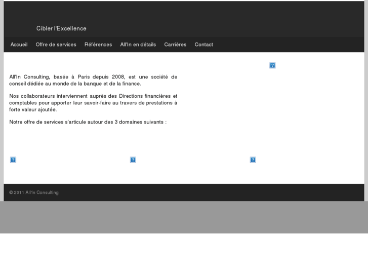368x276 pixels.
Task: Click the Cibler l'Excellence tagline
Action: (61, 28)
